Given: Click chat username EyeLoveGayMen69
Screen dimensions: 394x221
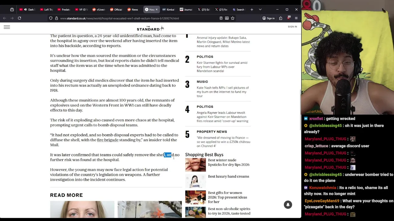Looking at the screenshot, I should (x=322, y=201).
